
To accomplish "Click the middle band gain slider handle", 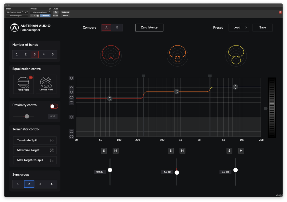I will tap(177, 173).
